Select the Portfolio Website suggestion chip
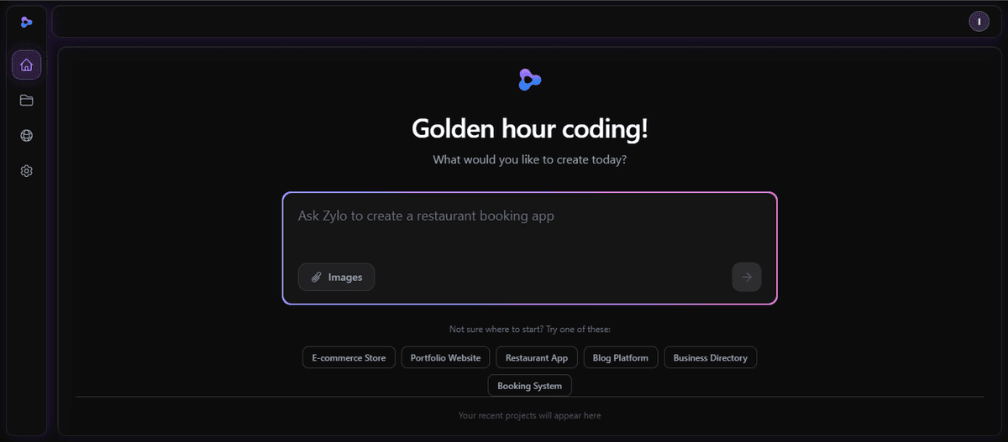This screenshot has width=1008, height=442. point(445,358)
